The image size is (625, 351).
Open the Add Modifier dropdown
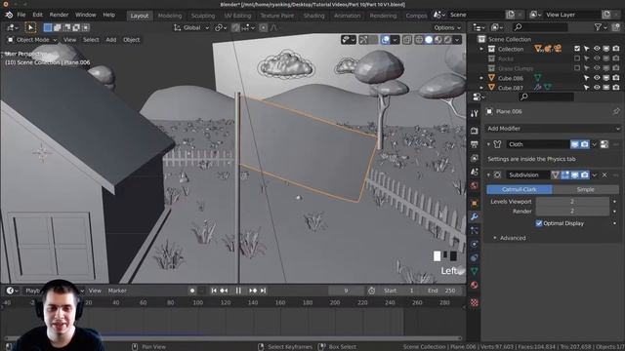click(x=553, y=129)
